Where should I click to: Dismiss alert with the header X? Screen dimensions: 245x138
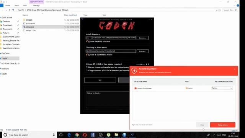click(235, 69)
